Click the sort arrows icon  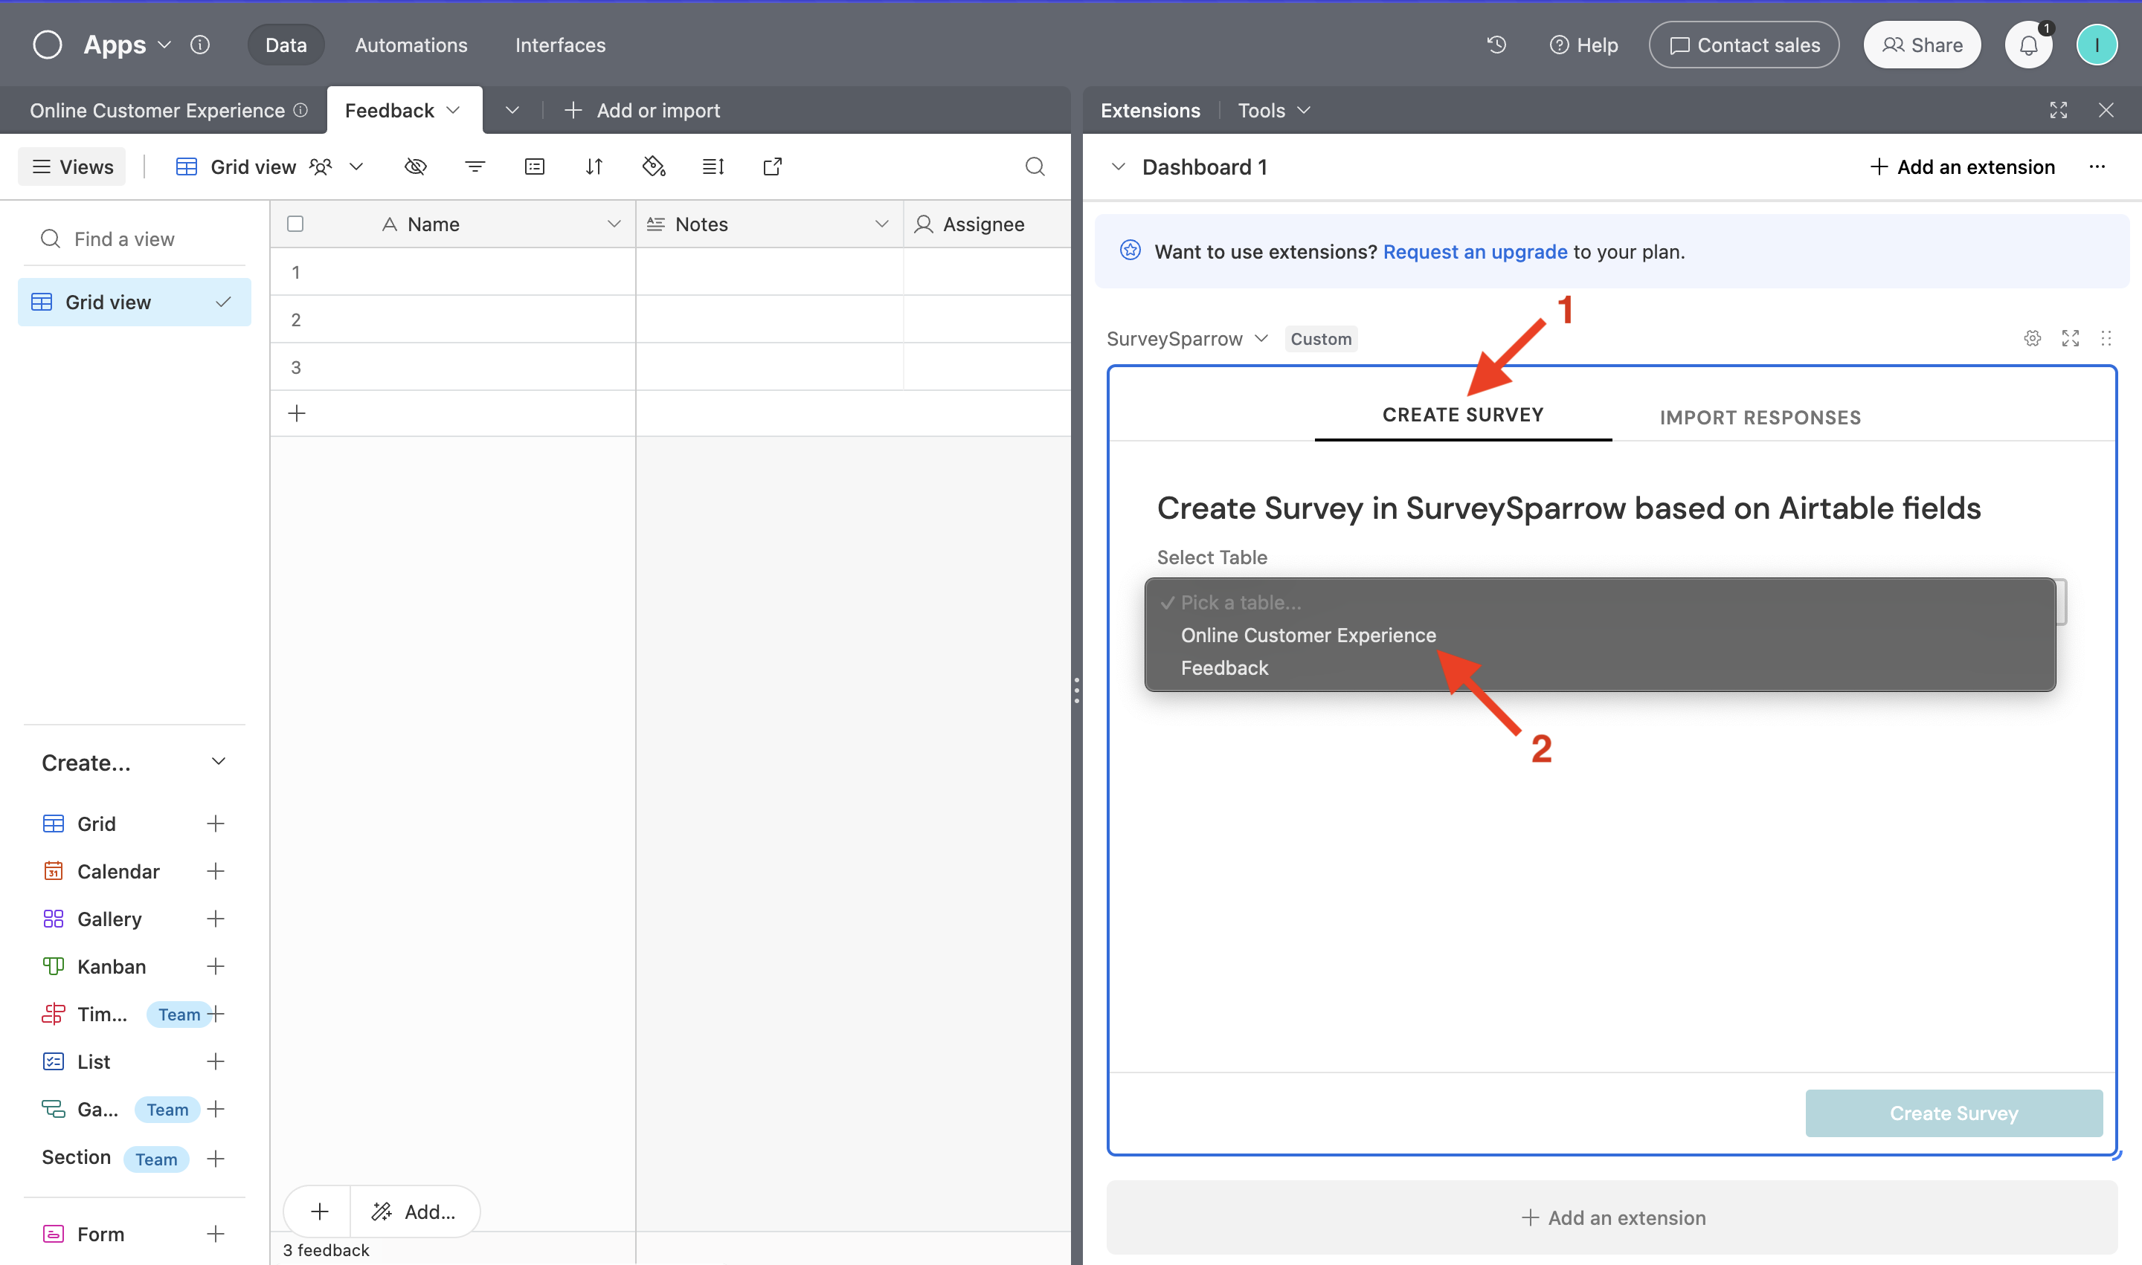(594, 166)
